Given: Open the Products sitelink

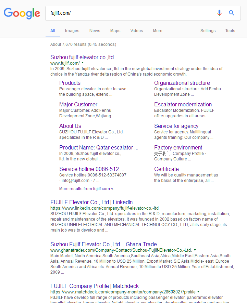Looking at the screenshot, I should (70, 83).
